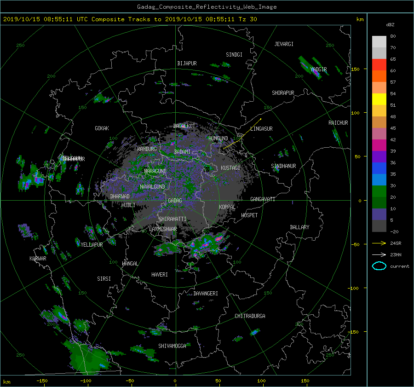Screen dimensions: 414x387
Task: Click the SIRSI city label
Action: coord(104,279)
